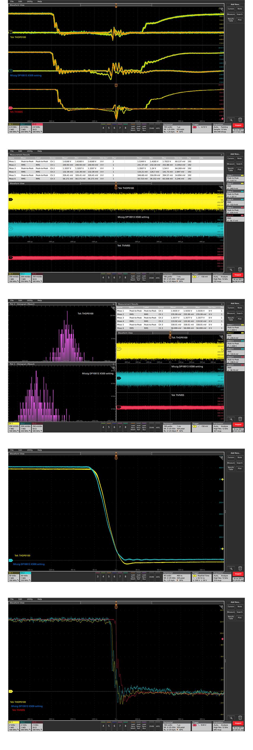
Task: Close the Plot 1 - Histogram (Meas4) panel
Action: click(x=113, y=364)
